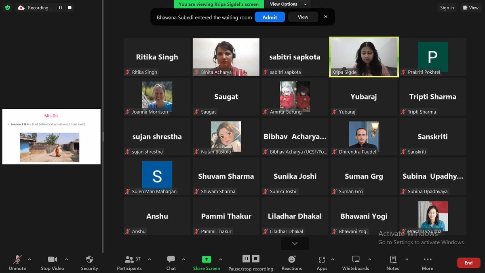The width and height of the screenshot is (485, 273).
Task: Click the Liladhar Dhakal participant tile
Action: [x=295, y=216]
